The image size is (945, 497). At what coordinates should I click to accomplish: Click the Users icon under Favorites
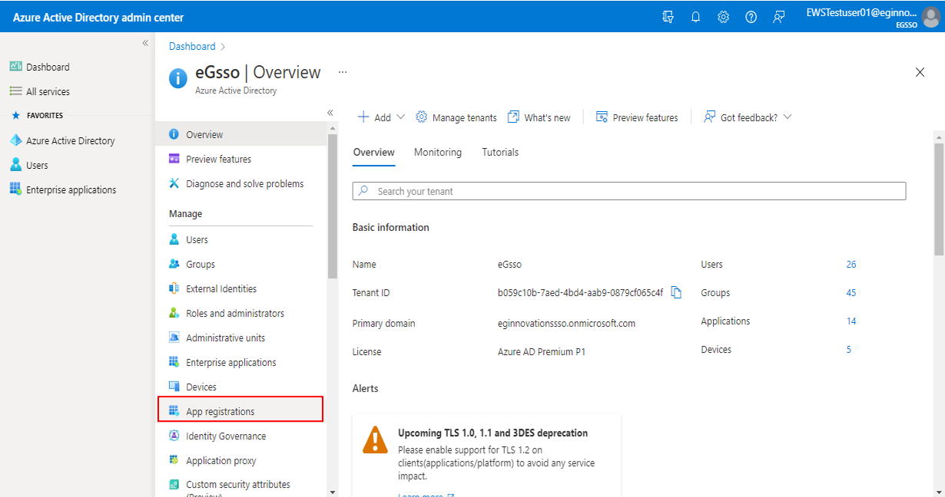[x=15, y=165]
